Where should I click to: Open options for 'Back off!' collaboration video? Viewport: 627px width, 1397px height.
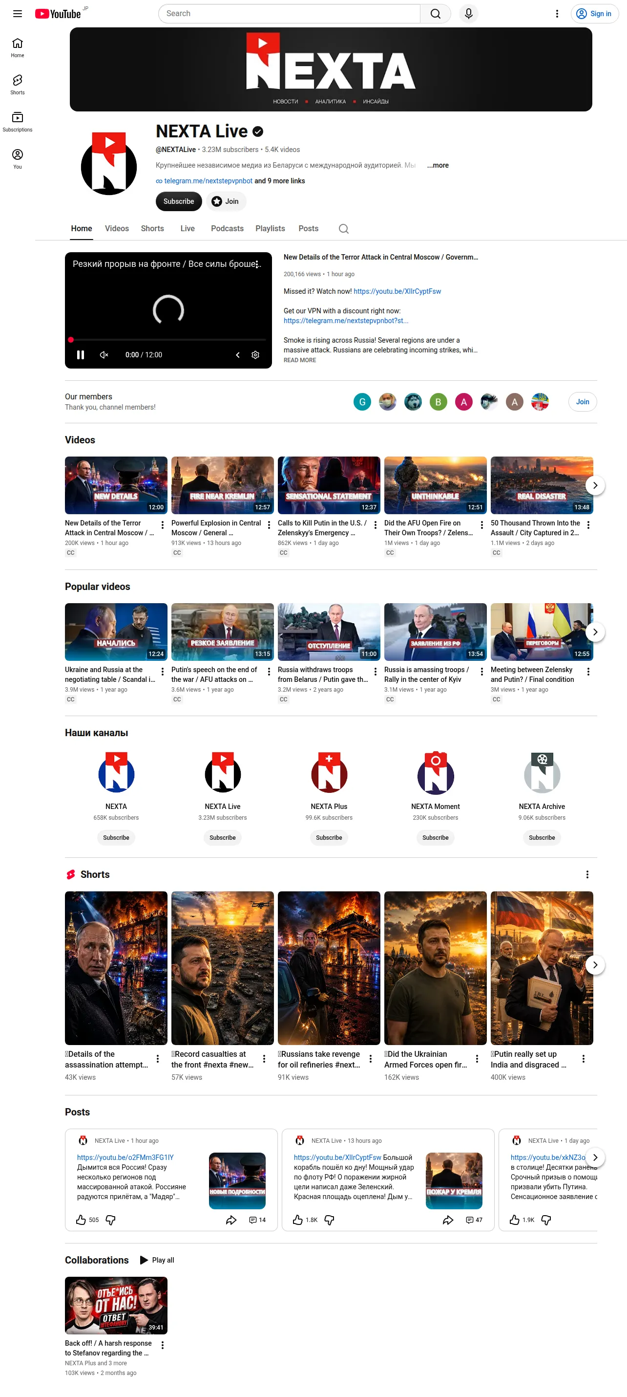pyautogui.click(x=163, y=1345)
